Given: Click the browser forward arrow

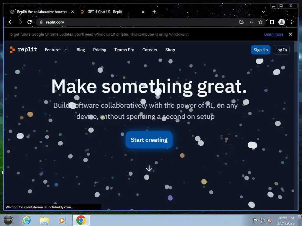Looking at the screenshot, I should (20, 22).
